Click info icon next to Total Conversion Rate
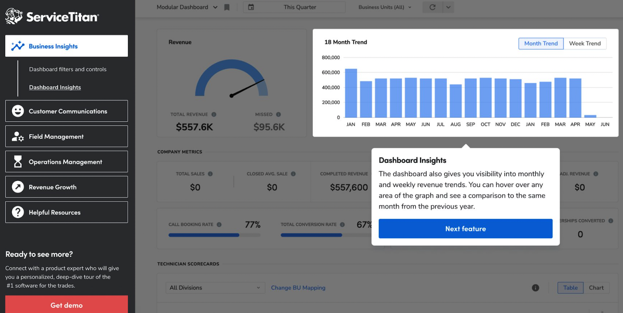Viewport: 623px width, 313px height. [x=342, y=225]
